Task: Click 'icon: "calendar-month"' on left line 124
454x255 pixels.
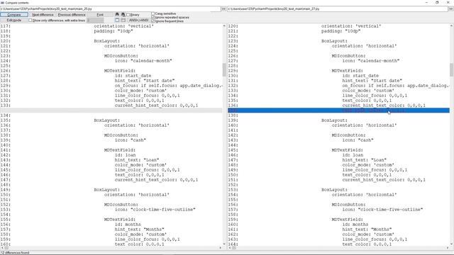Action: tap(143, 61)
